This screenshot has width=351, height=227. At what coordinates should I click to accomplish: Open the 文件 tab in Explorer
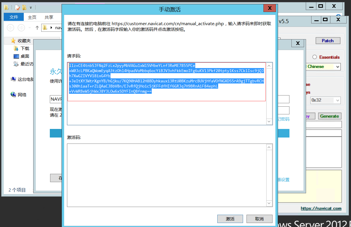[x=14, y=17]
